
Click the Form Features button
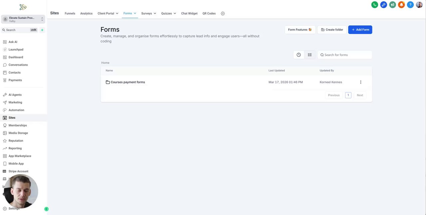click(x=300, y=30)
